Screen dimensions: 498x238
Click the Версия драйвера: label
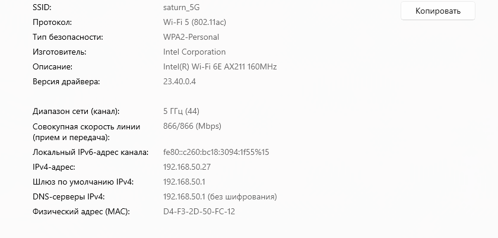tap(66, 82)
